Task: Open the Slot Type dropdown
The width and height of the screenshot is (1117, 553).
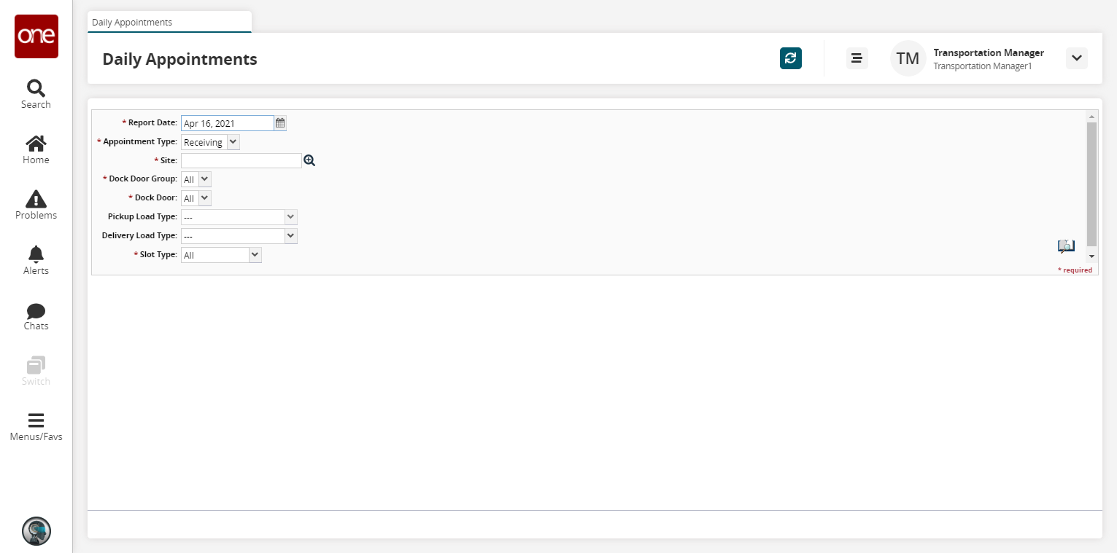Action: click(255, 255)
